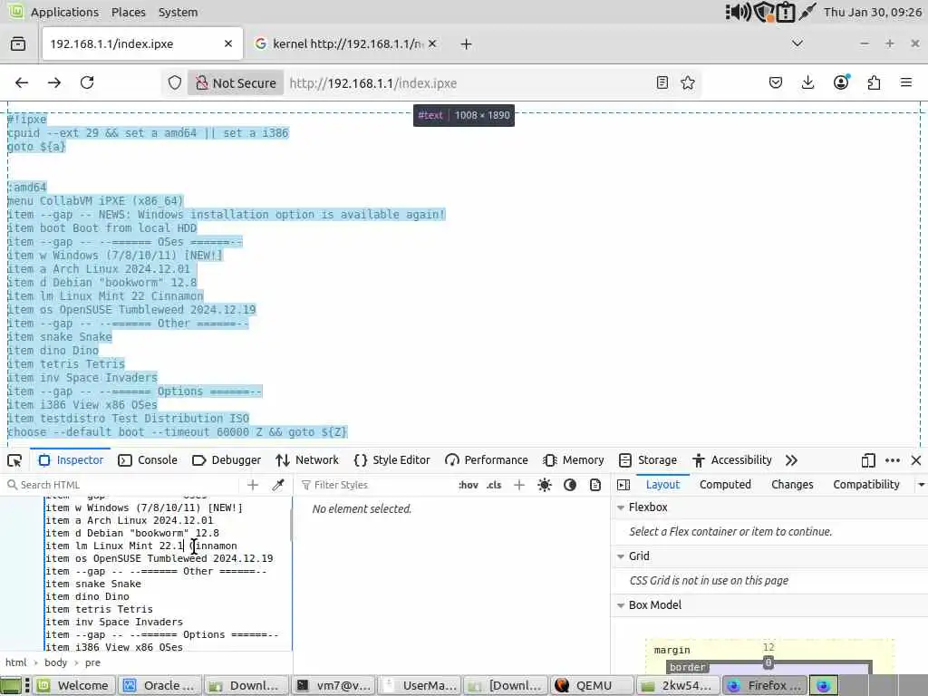Close the kernel search tab
This screenshot has height=696, width=928.
[432, 43]
